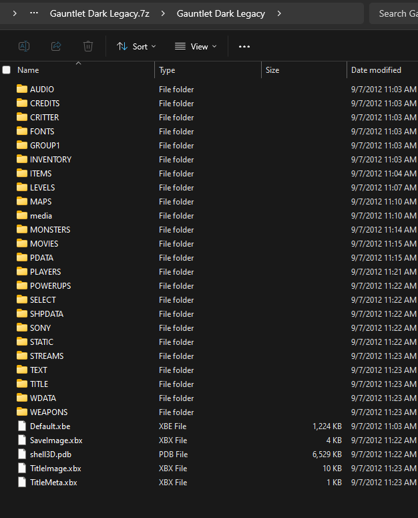
Task: Click the Search box
Action: pyautogui.click(x=394, y=13)
